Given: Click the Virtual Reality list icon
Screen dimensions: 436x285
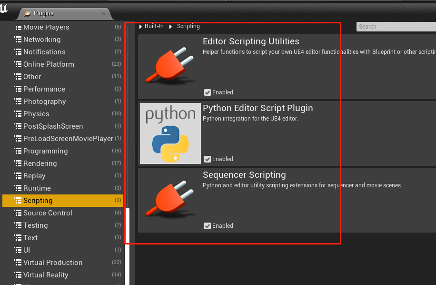Looking at the screenshot, I should click(x=18, y=275).
